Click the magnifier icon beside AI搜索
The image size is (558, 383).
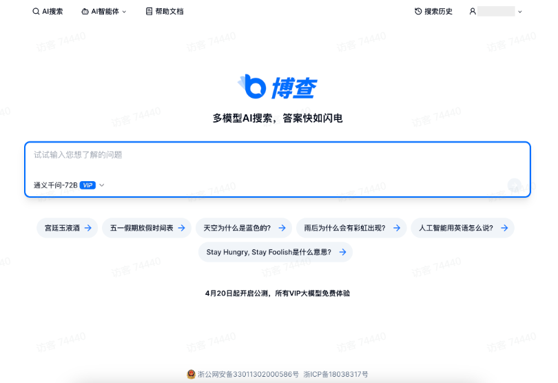click(36, 12)
